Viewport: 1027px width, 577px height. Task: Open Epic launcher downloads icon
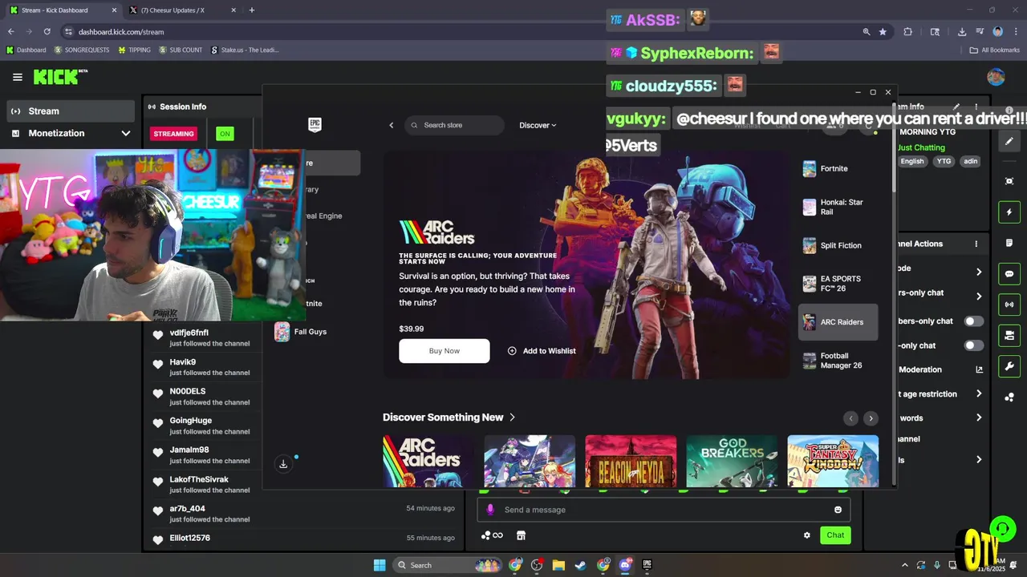pyautogui.click(x=283, y=464)
